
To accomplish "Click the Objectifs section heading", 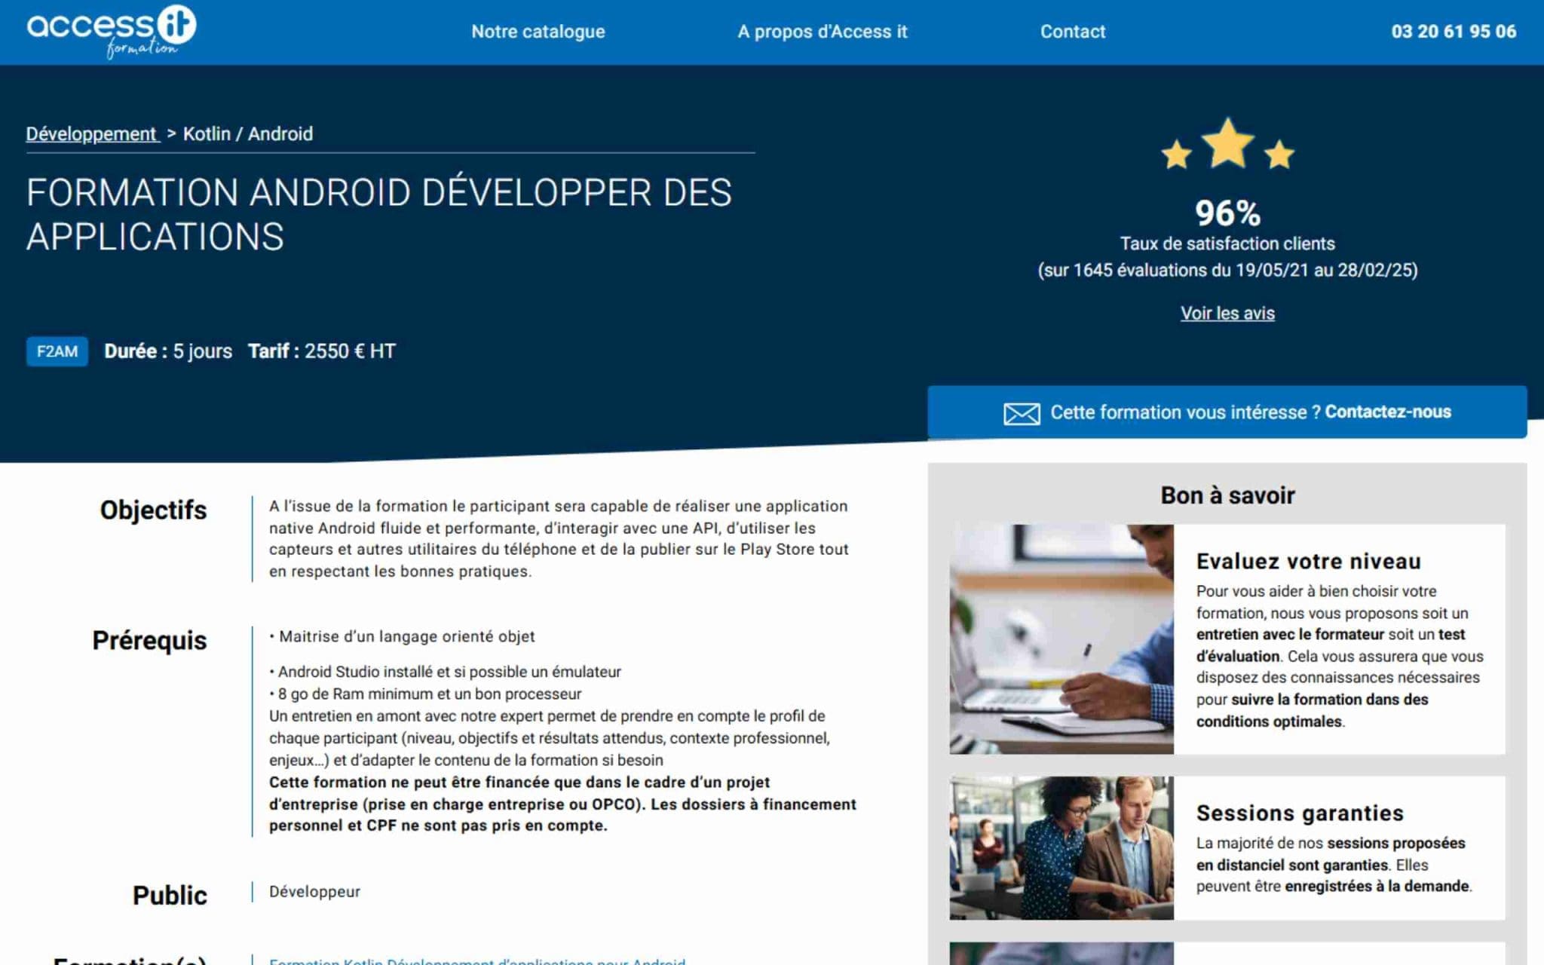I will point(153,510).
